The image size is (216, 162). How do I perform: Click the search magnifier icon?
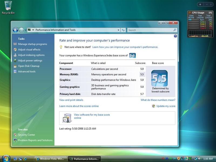pyautogui.click(x=175, y=30)
